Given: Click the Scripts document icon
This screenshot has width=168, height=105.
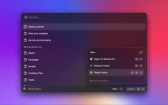Looking at the screenshot, I should point(25,66).
